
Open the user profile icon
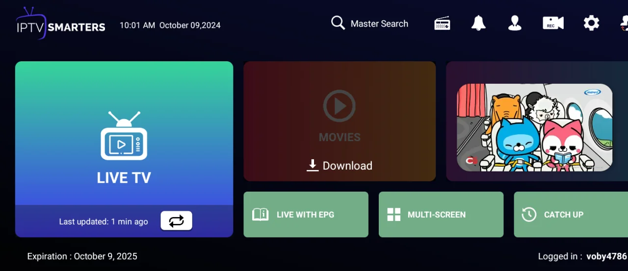tap(515, 23)
